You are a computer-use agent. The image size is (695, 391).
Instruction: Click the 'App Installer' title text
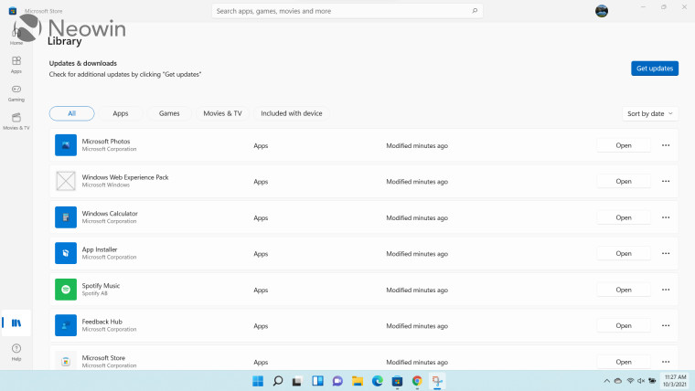click(x=100, y=249)
